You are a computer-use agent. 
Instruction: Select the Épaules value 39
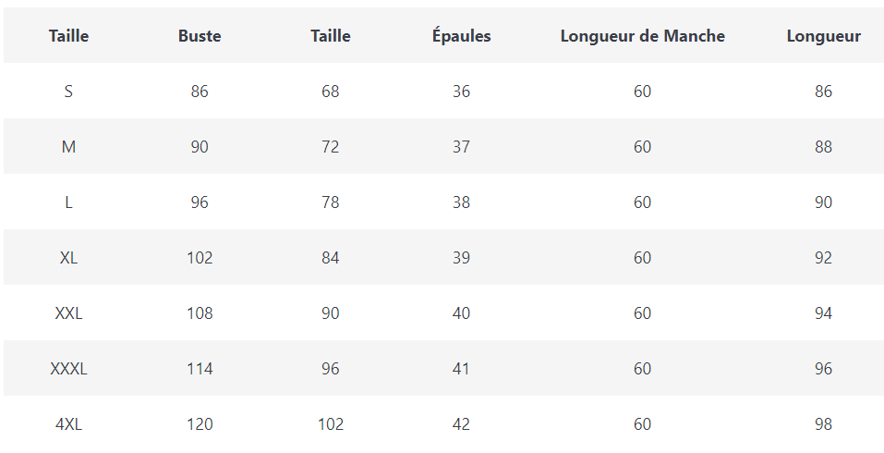[x=461, y=258]
